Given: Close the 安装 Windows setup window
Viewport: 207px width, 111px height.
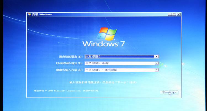Looking at the screenshot, I should 178,14.
